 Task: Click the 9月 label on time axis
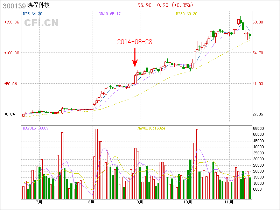140,202
